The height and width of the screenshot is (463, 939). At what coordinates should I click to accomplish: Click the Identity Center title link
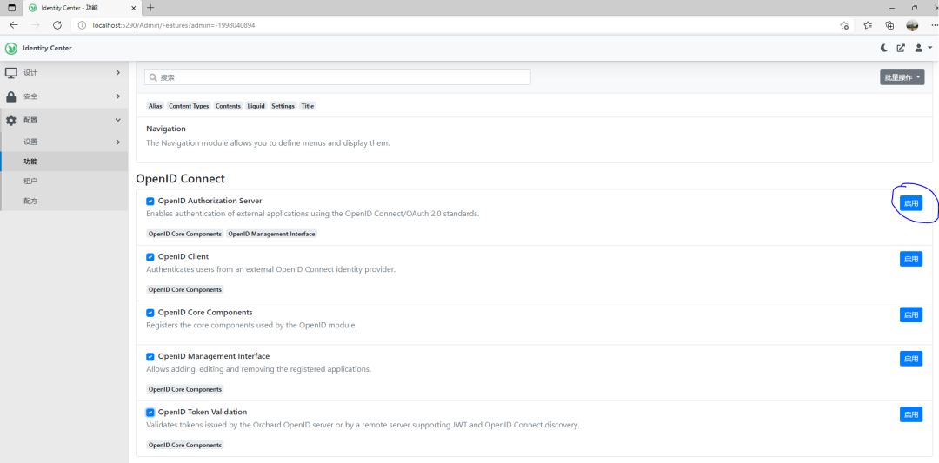pyautogui.click(x=47, y=49)
